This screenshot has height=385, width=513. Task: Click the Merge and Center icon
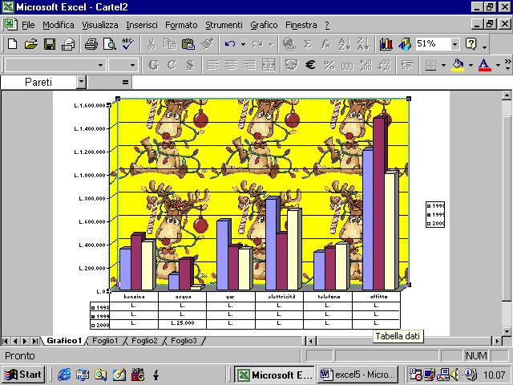[x=269, y=65]
